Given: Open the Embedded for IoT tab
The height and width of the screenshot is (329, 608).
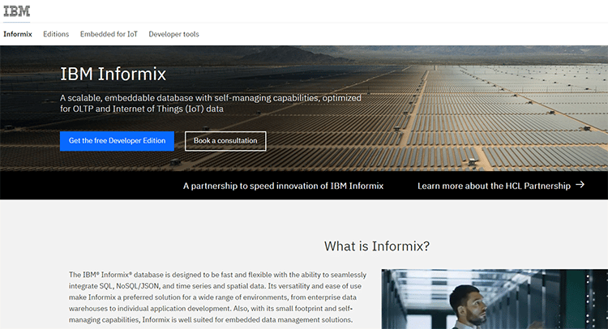Looking at the screenshot, I should (109, 34).
